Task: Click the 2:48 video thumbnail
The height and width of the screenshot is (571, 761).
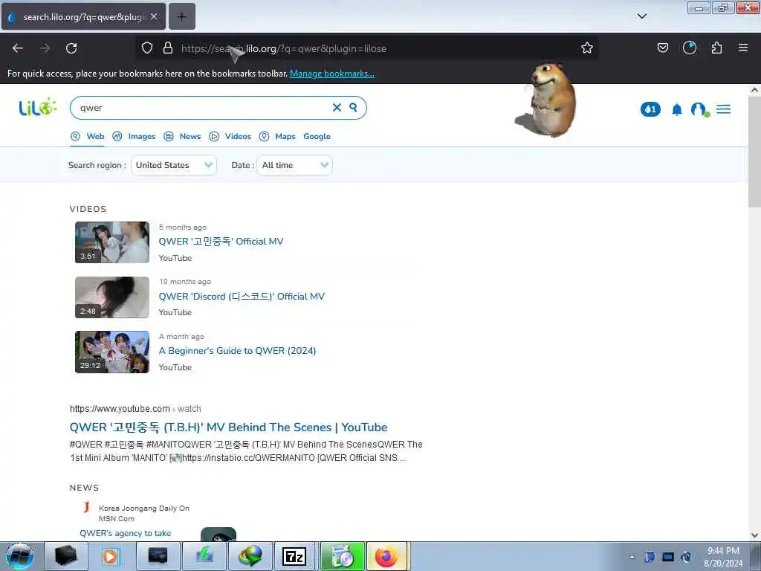Action: (112, 297)
